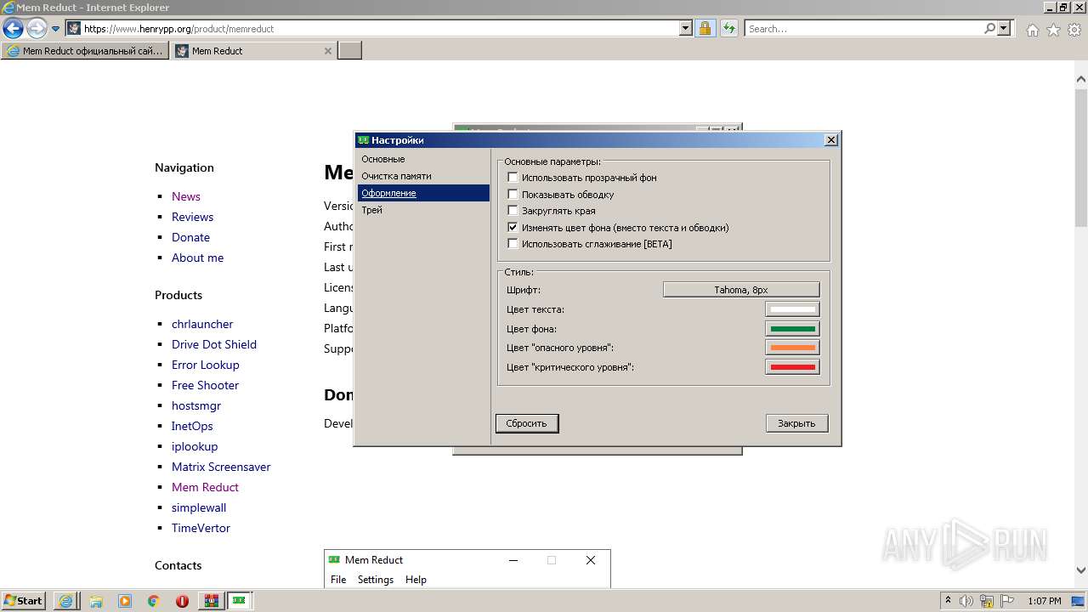Viewport: 1088px width, 612px height.
Task: Show hidden tray icons arrow
Action: coord(948,601)
